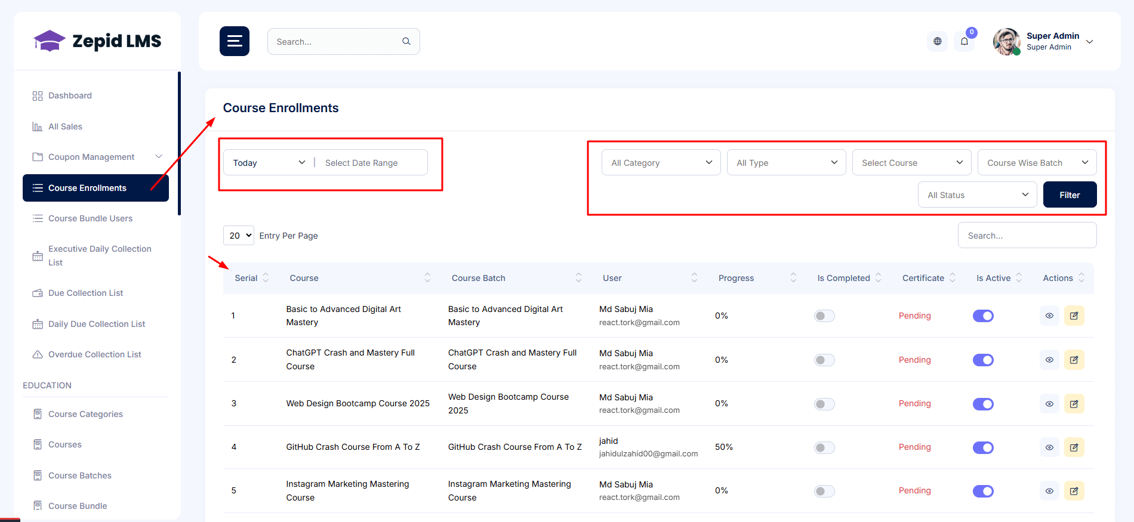Expand the Super Admin profile chevron

click(x=1089, y=42)
